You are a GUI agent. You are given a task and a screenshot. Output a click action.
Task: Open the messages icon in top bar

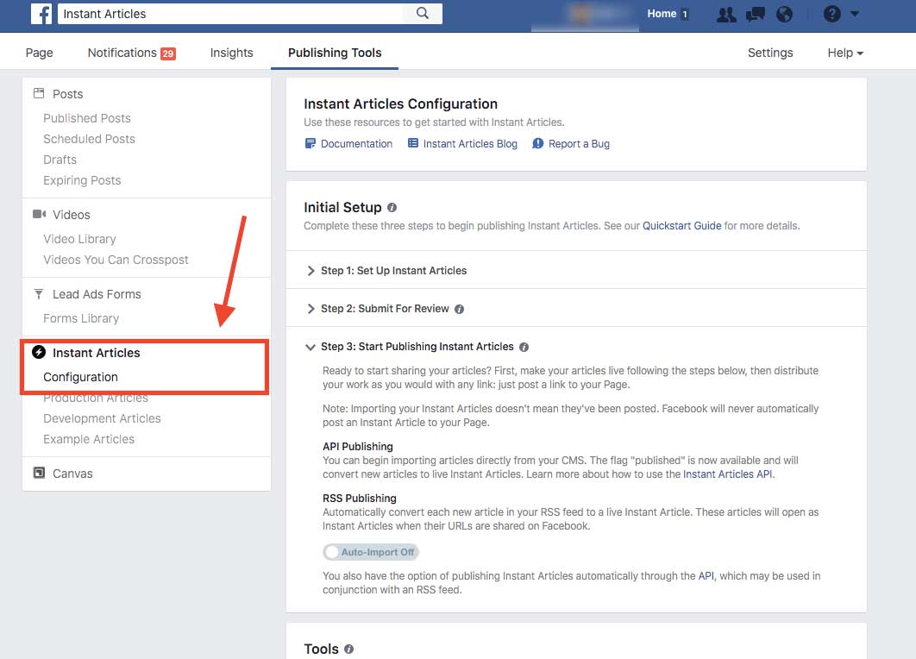tap(756, 14)
